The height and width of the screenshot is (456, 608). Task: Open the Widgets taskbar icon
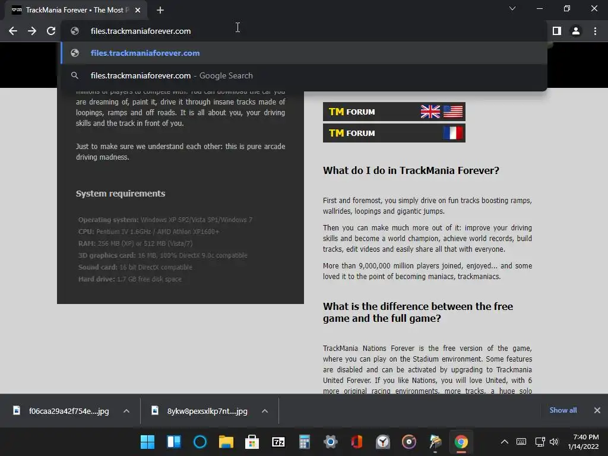(x=174, y=442)
